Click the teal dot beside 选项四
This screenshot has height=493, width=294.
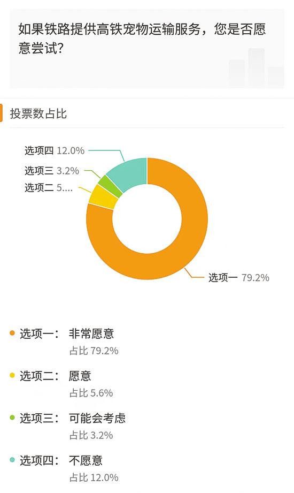[12, 460]
